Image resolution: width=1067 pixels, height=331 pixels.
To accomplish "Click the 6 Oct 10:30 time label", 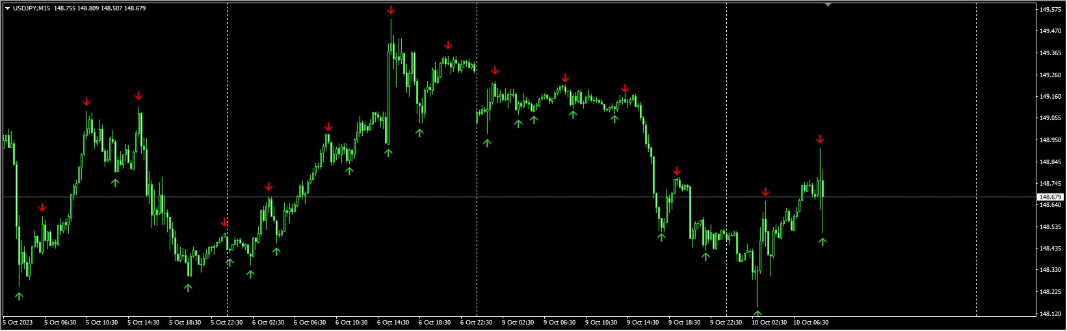I will click(351, 322).
